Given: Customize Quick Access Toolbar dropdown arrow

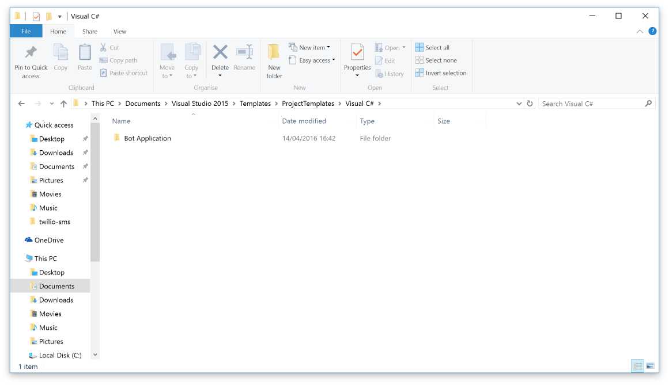Looking at the screenshot, I should pyautogui.click(x=60, y=17).
